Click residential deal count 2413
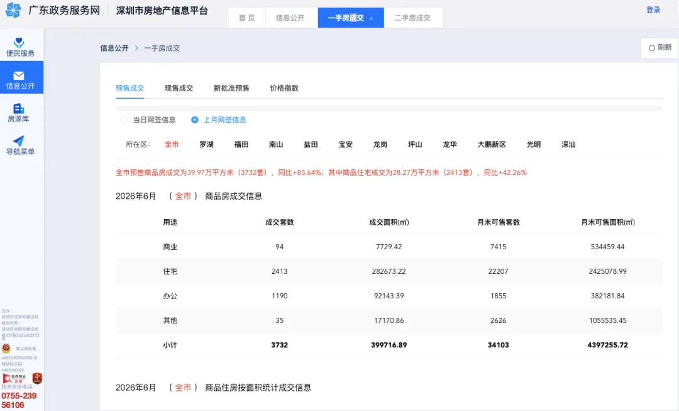 point(279,271)
